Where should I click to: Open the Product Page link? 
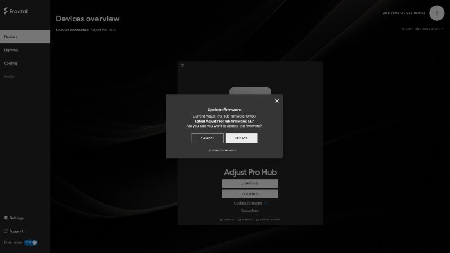tap(268, 220)
